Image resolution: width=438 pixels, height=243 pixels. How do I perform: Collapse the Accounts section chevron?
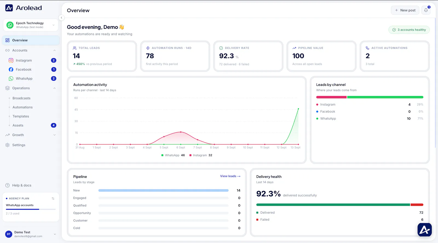[x=54, y=50]
